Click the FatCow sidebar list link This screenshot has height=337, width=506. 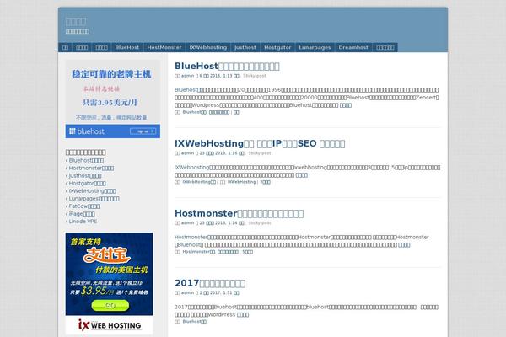[83, 206]
